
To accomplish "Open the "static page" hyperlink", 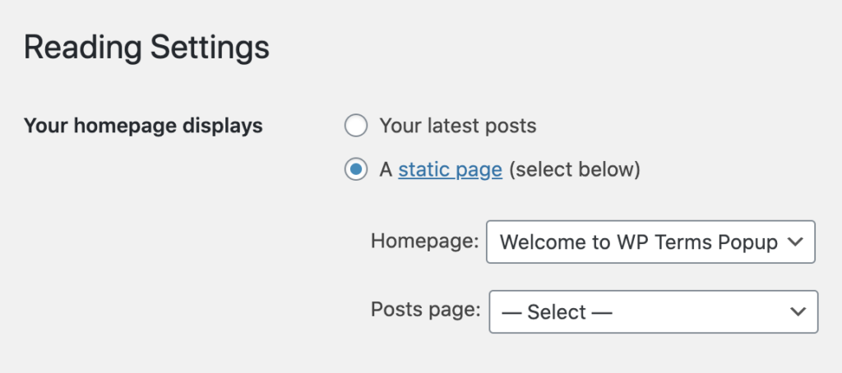I will coord(450,170).
